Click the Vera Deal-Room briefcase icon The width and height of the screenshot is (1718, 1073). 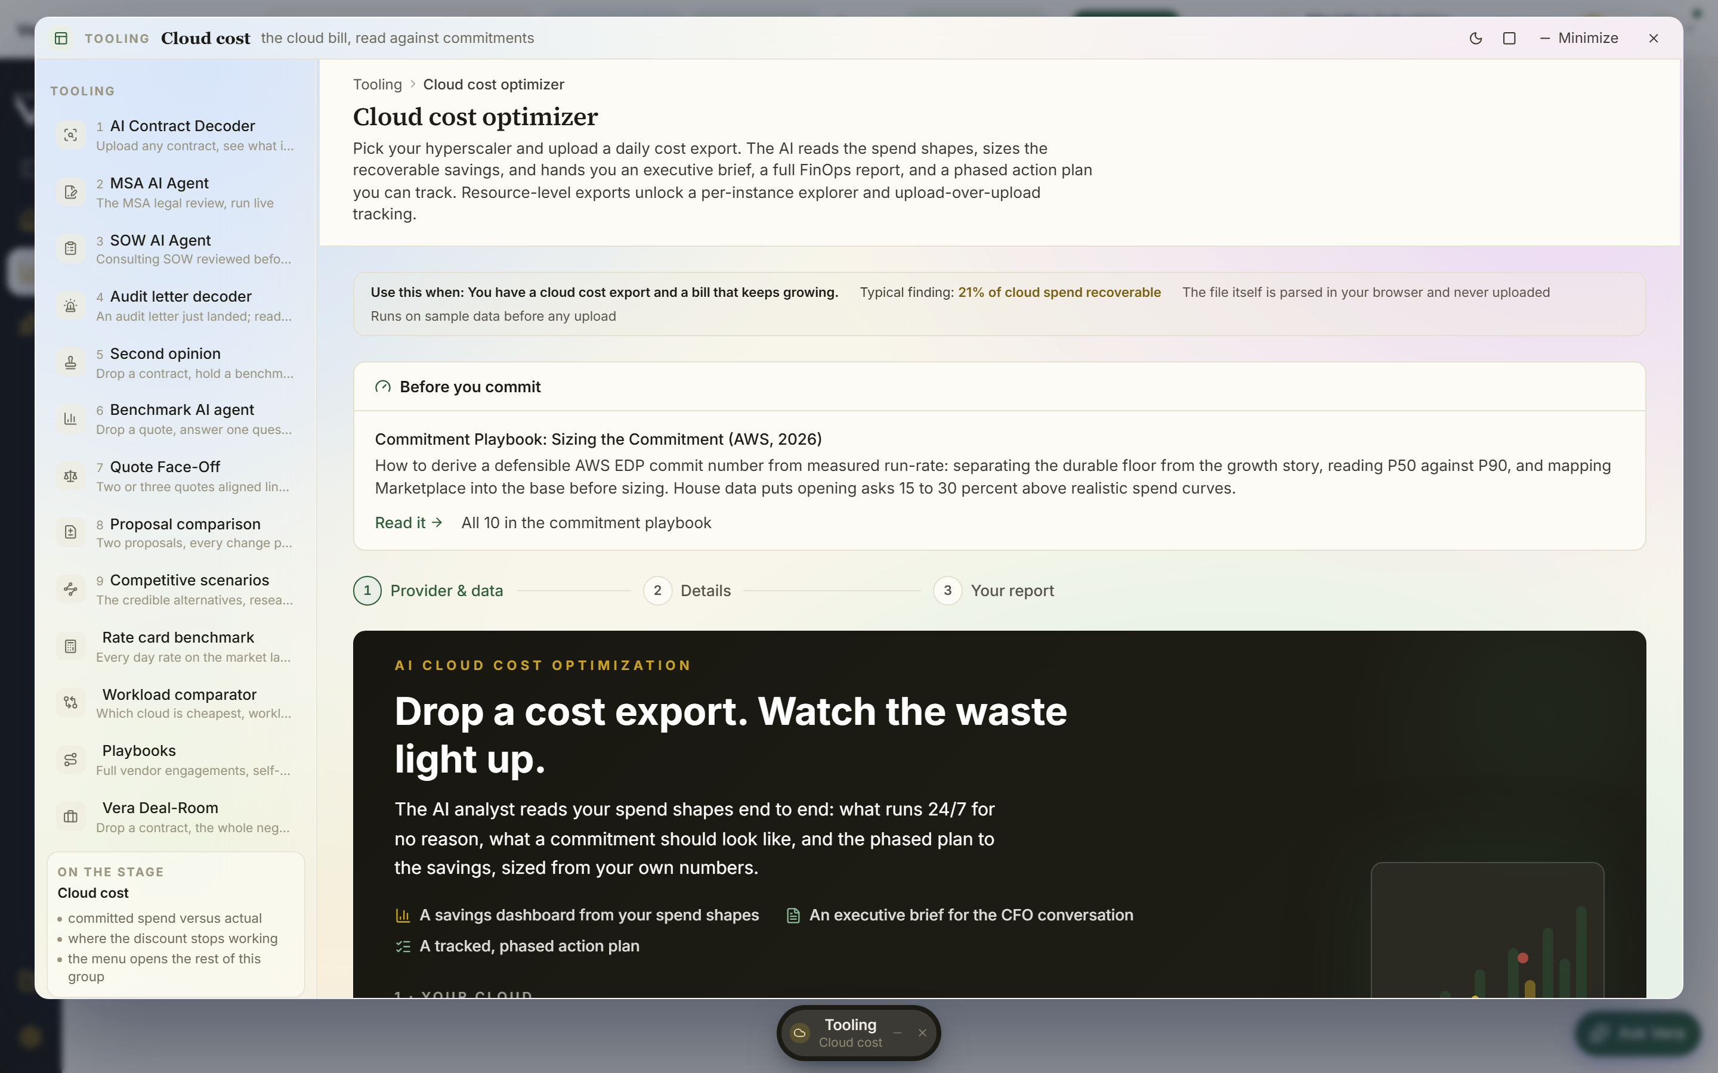point(70,817)
